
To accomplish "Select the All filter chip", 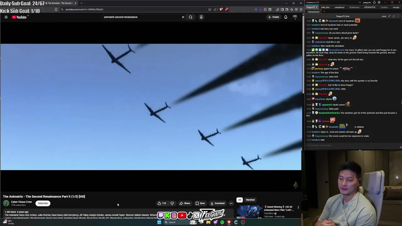I will [240, 200].
